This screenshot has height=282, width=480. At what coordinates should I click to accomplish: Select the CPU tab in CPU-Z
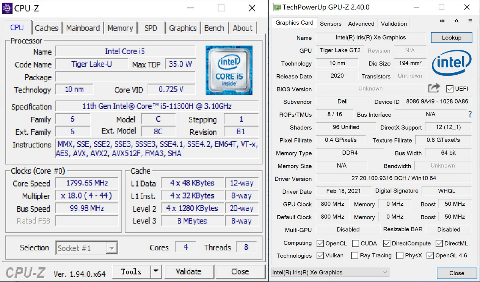(17, 28)
